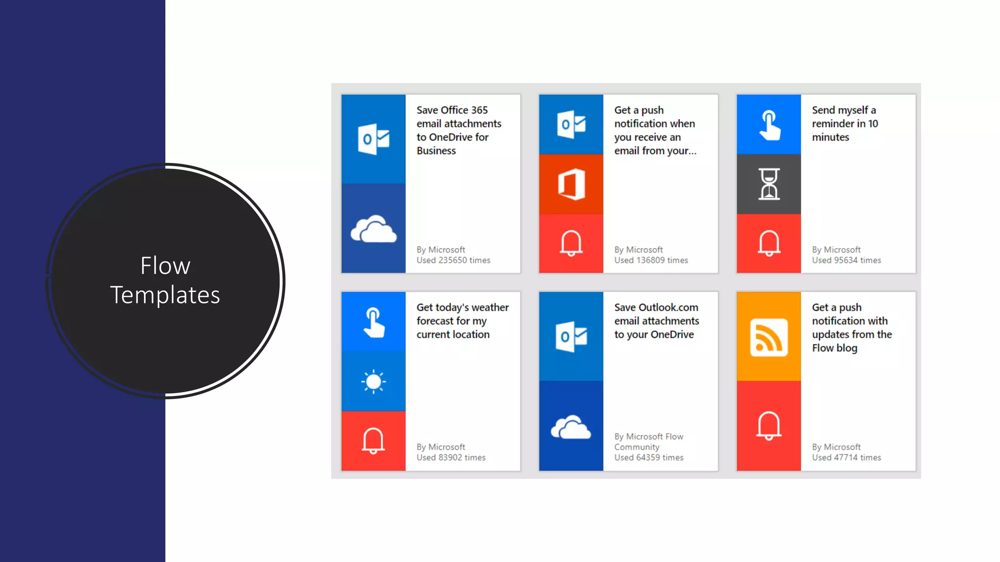
Task: Click Outlook icon on Save Office 365 card
Action: point(374,139)
